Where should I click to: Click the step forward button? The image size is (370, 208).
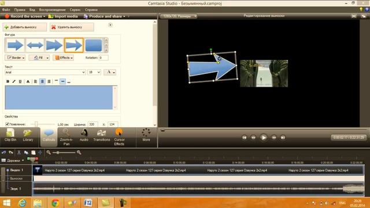[273, 138]
